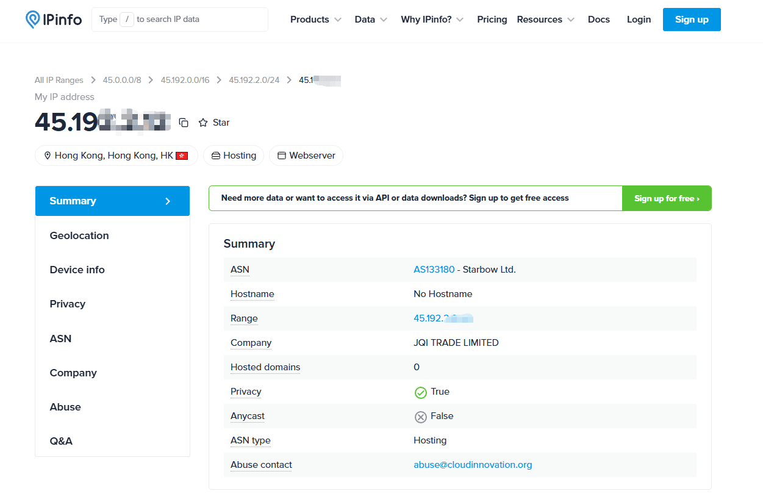Go to 45.192.0.0/16 breadcrumb

(x=185, y=80)
